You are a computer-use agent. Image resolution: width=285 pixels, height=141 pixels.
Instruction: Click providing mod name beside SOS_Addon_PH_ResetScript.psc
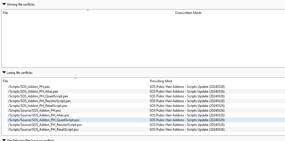click(187, 130)
